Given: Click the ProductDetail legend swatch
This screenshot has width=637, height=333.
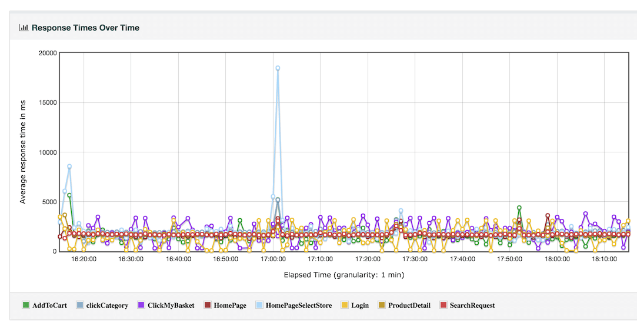Looking at the screenshot, I should pos(382,305).
